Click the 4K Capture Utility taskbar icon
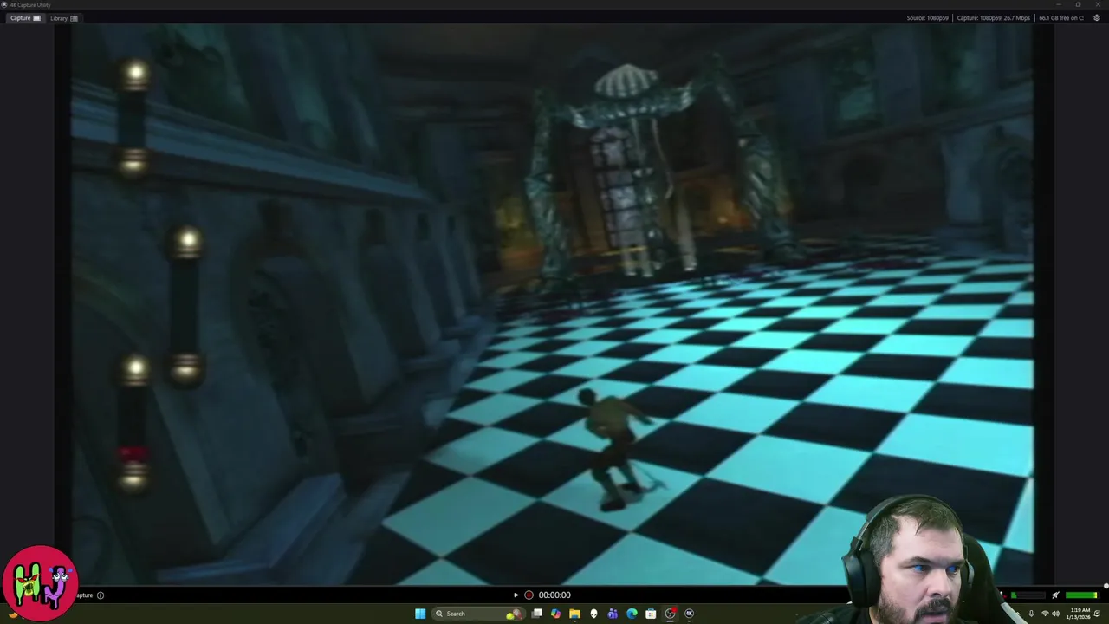This screenshot has width=1109, height=624. coord(689,614)
